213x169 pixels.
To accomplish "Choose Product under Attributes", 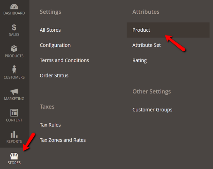I will [x=141, y=30].
